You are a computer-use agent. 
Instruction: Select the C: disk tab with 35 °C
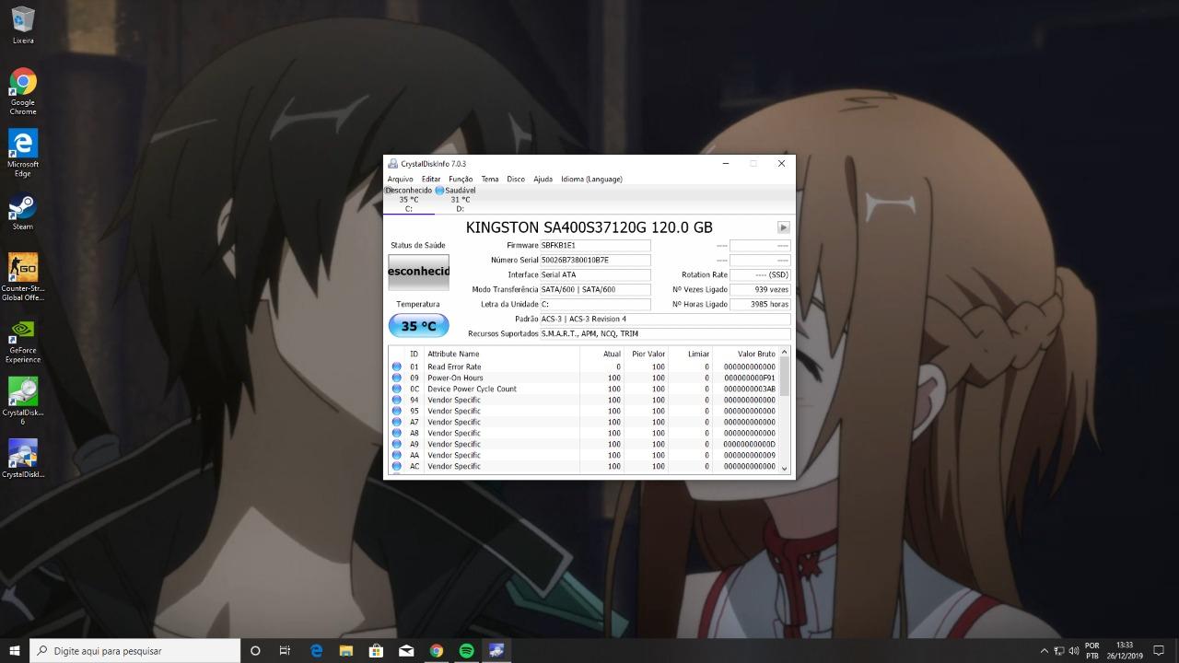pos(409,200)
